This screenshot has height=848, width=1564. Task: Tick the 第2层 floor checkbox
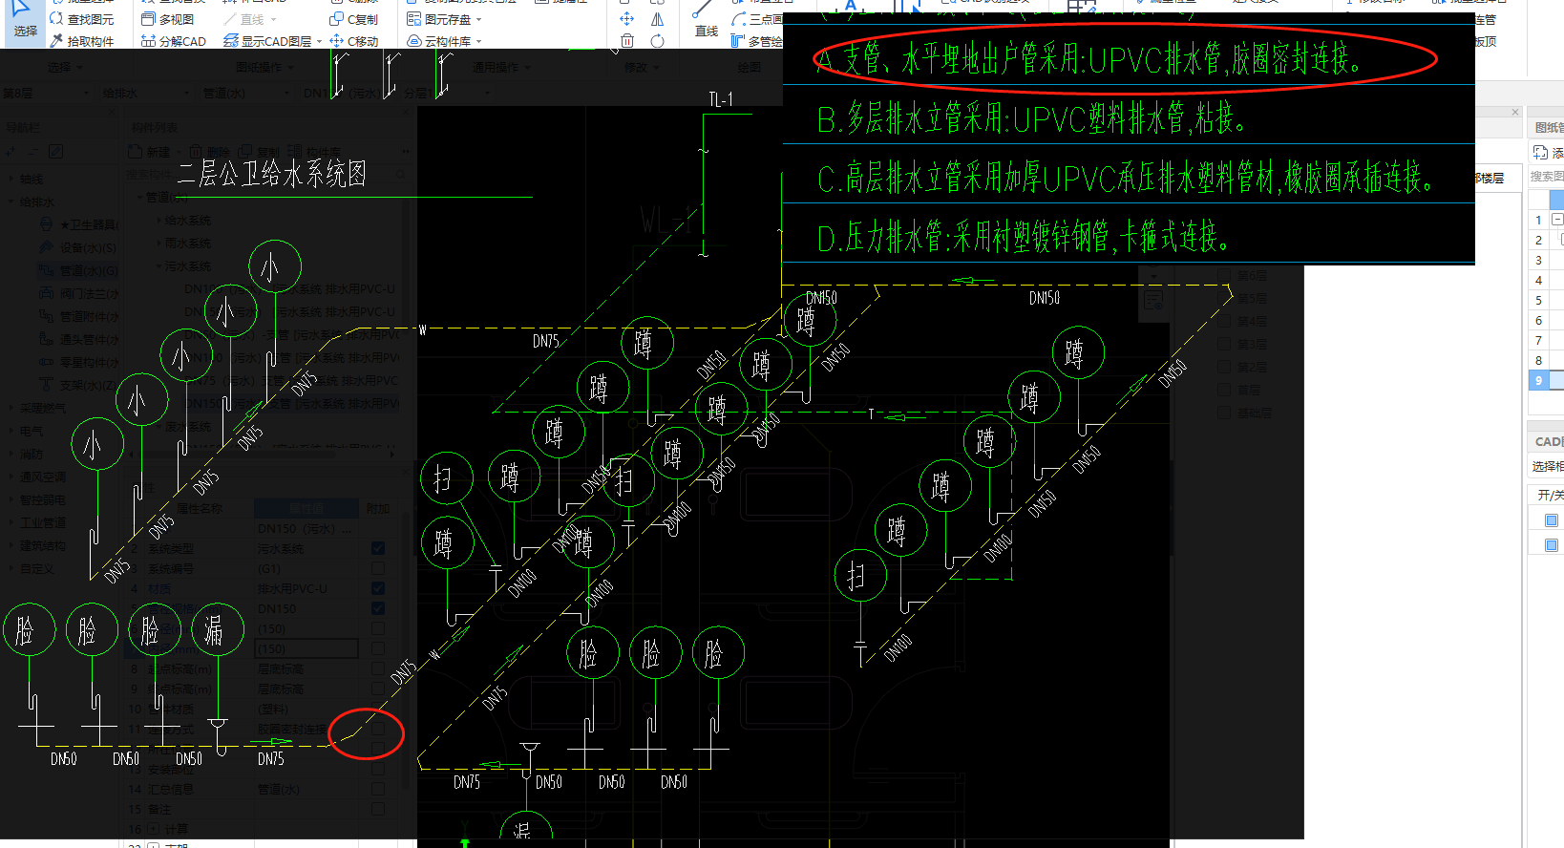coord(1225,368)
